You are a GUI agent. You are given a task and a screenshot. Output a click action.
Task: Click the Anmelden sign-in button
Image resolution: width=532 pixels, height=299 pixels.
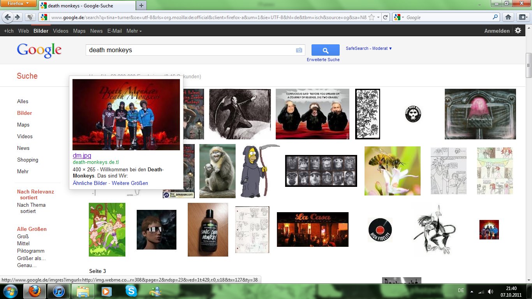coord(497,31)
